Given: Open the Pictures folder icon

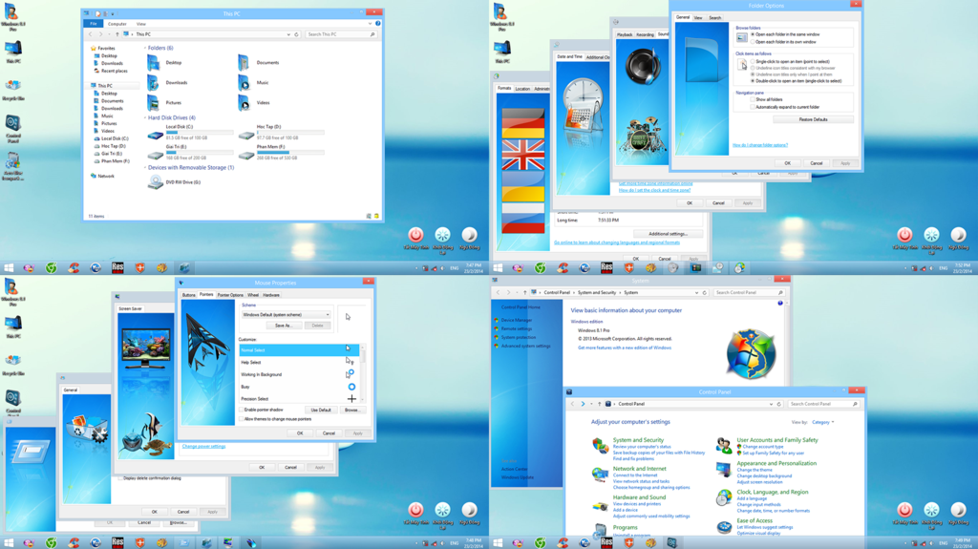Looking at the screenshot, I should [154, 102].
